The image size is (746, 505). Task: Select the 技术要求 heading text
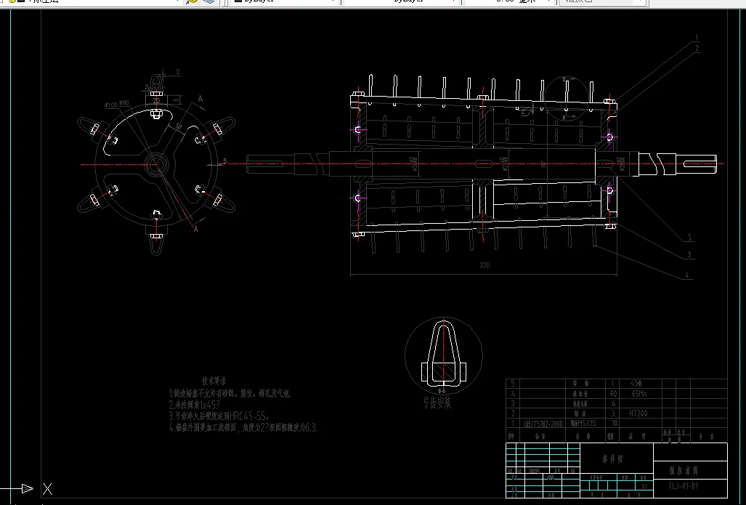(x=214, y=381)
